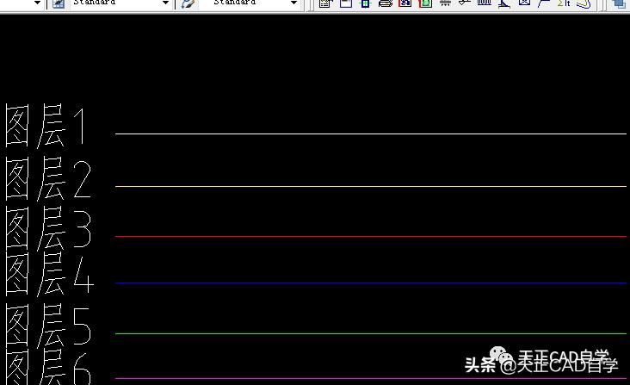The height and width of the screenshot is (385, 630).
Task: Click the blue arc toolbar icon
Action: [x=544, y=3]
